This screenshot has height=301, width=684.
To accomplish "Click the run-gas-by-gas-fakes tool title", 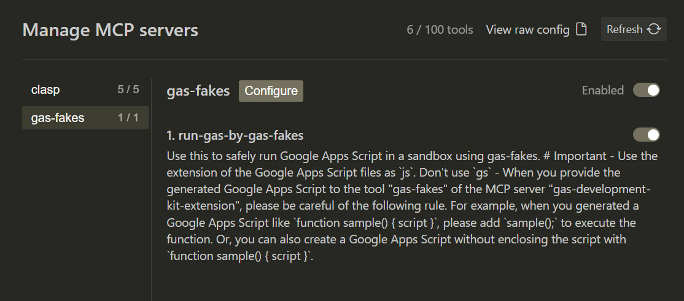I will coord(241,135).
